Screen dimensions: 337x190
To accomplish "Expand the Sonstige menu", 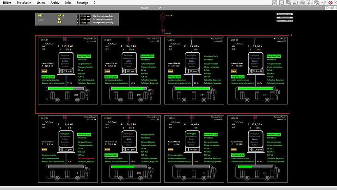I will pyautogui.click(x=83, y=2).
